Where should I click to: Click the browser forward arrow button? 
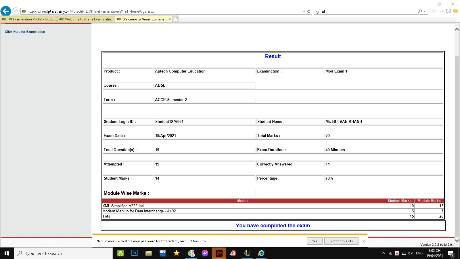[16, 11]
